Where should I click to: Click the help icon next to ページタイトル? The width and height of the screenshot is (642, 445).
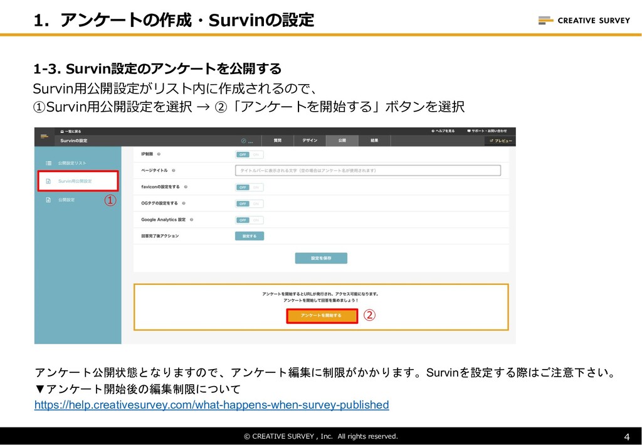(174, 171)
